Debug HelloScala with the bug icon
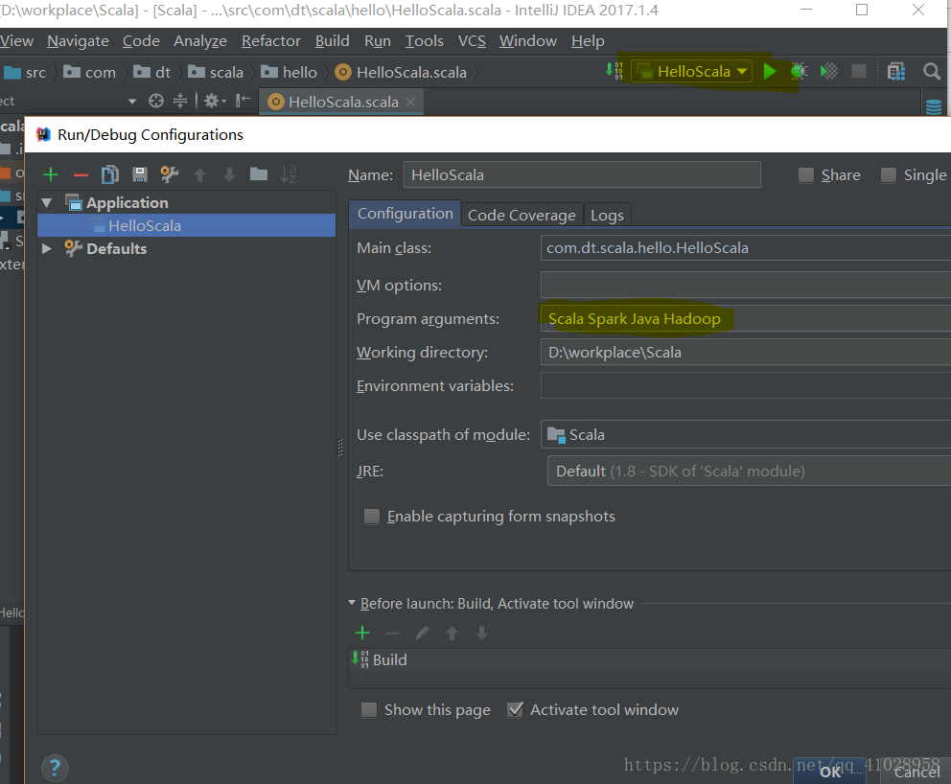 coord(799,72)
